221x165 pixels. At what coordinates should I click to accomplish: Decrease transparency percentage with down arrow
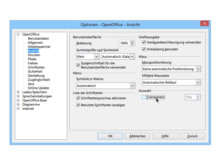click(x=198, y=98)
